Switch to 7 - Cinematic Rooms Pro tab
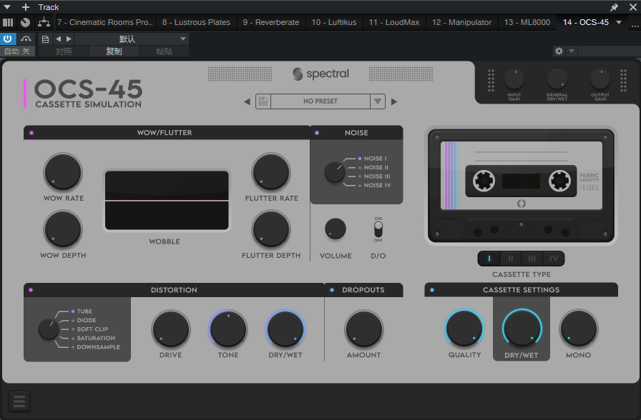This screenshot has width=641, height=420. tap(105, 22)
